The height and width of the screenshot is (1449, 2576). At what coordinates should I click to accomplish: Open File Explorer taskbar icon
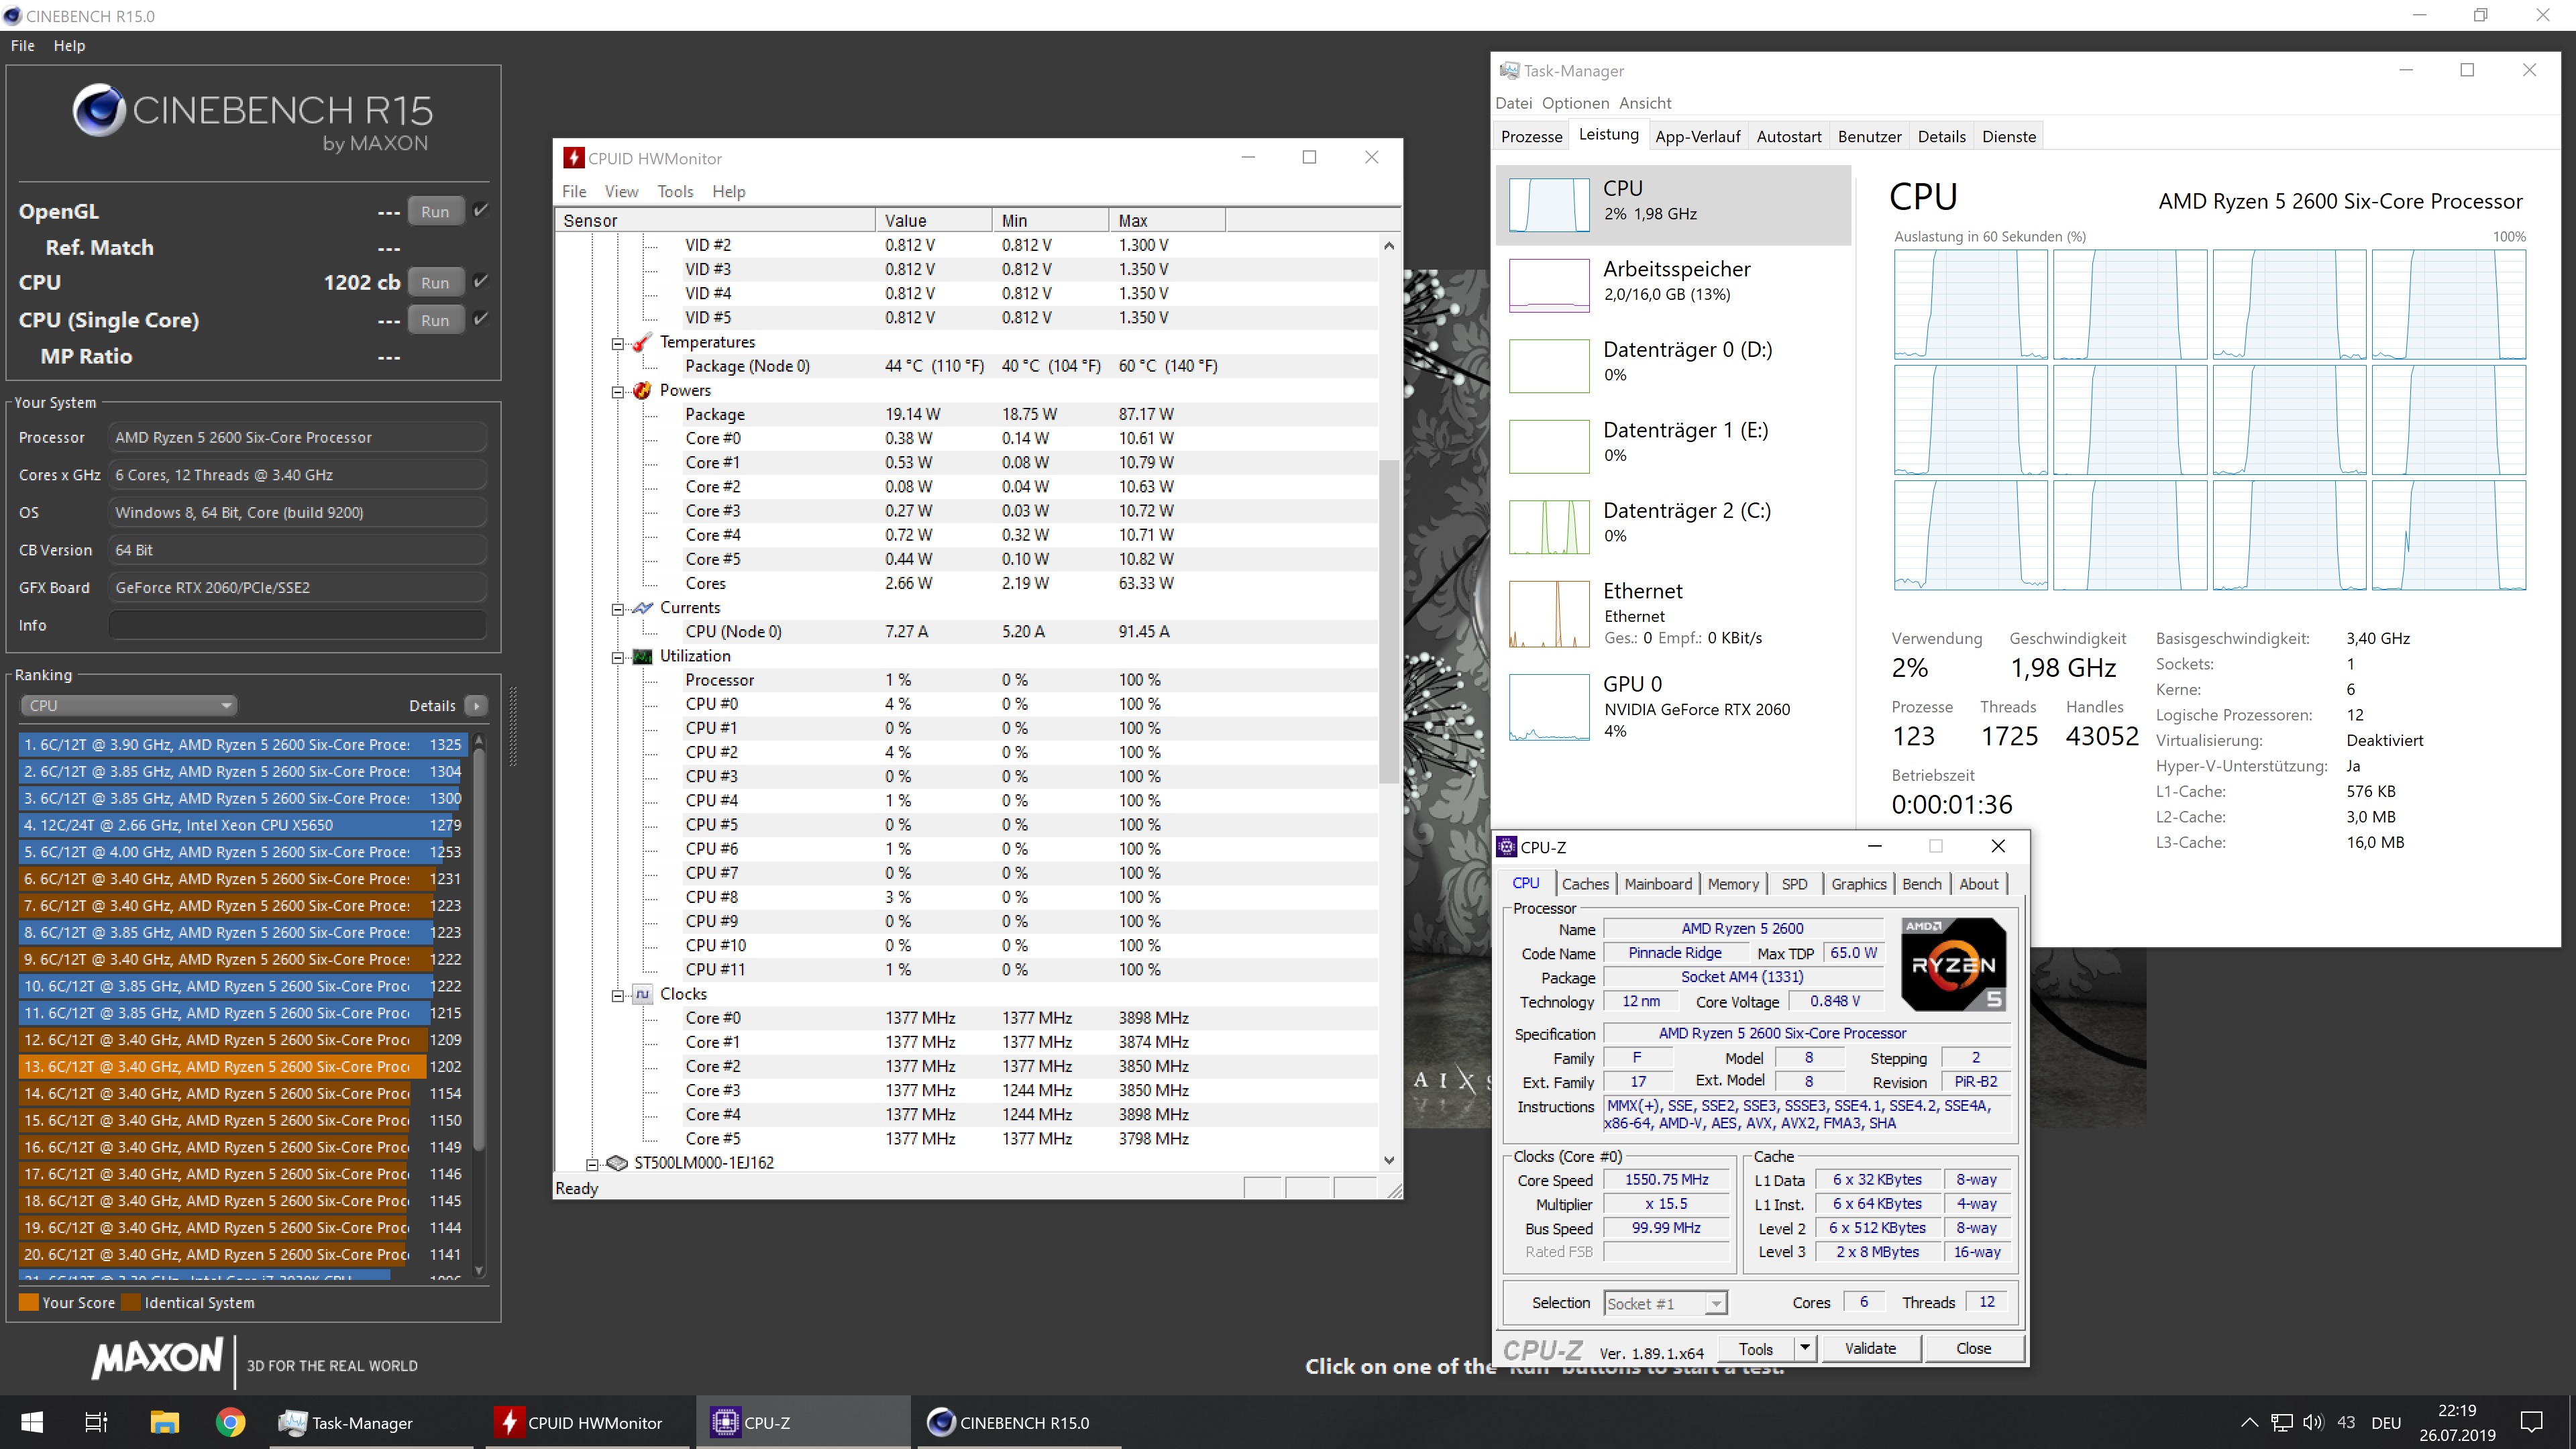164,1422
